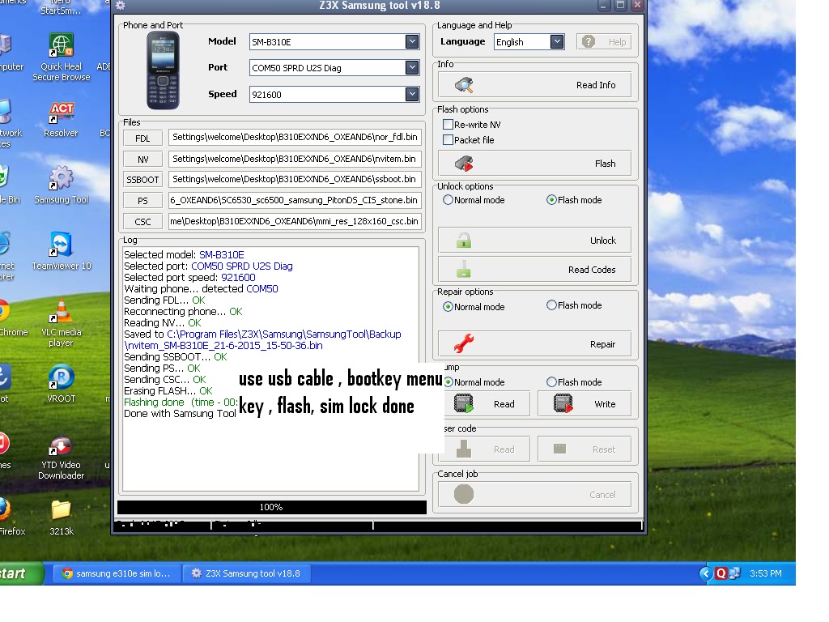Click the user code Reset icon
Viewport: 829px width, 622px height.
click(x=560, y=449)
